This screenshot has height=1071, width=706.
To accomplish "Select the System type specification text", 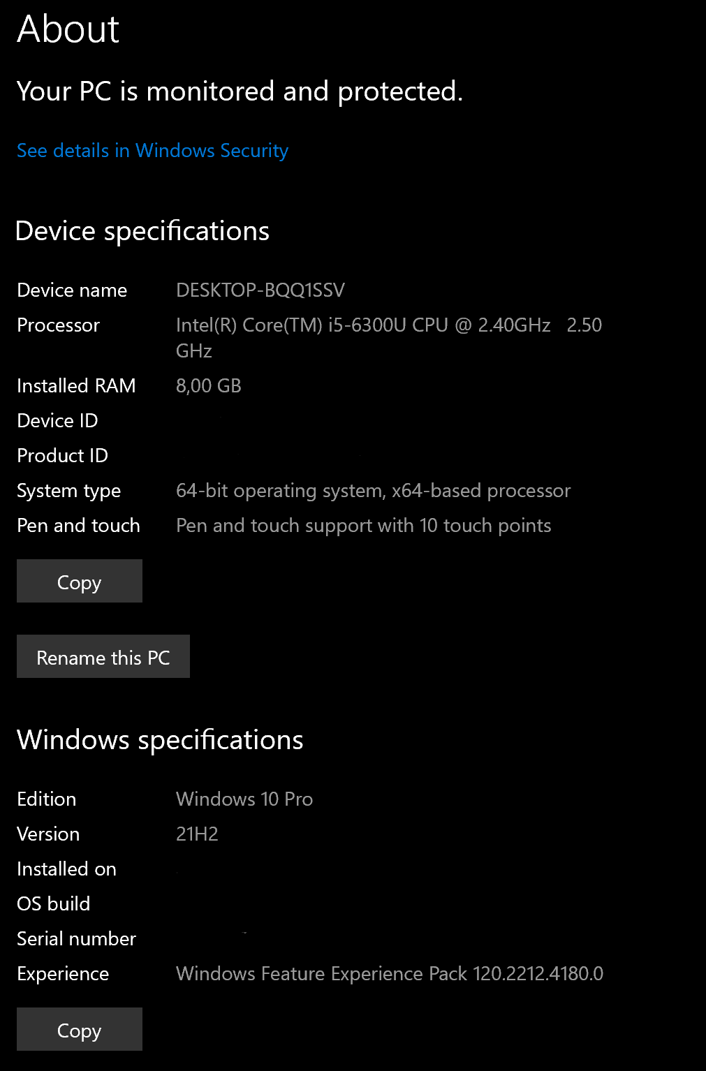I will (x=373, y=490).
